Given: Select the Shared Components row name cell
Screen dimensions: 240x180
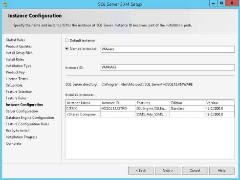Looking at the screenshot, I should click(83, 114).
